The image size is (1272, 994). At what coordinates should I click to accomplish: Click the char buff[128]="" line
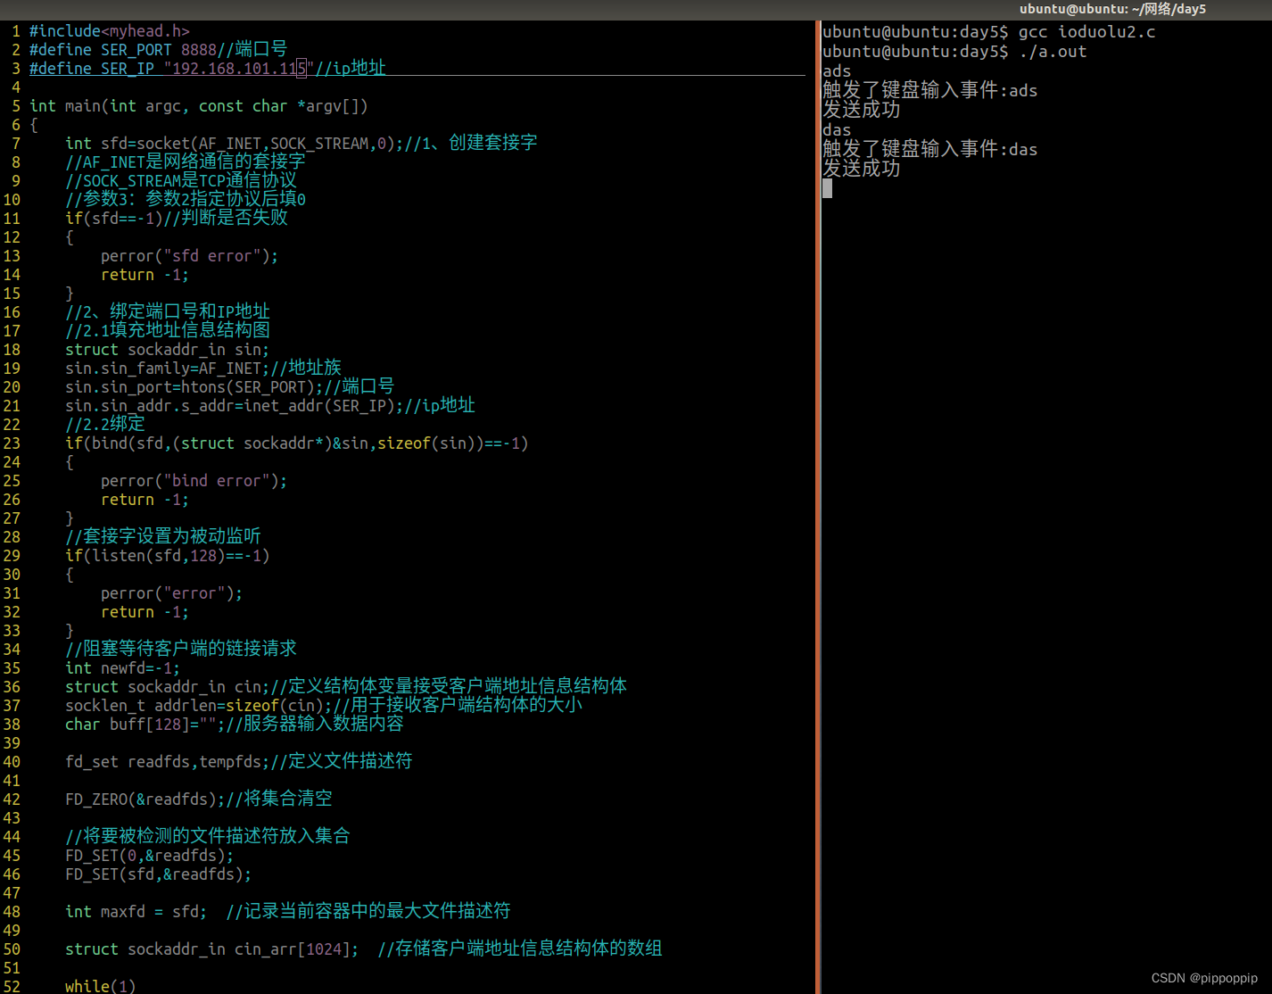tap(234, 725)
